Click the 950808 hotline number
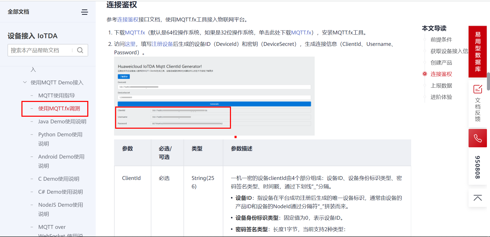 coord(478,167)
